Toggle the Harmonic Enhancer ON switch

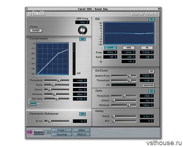click(x=83, y=114)
